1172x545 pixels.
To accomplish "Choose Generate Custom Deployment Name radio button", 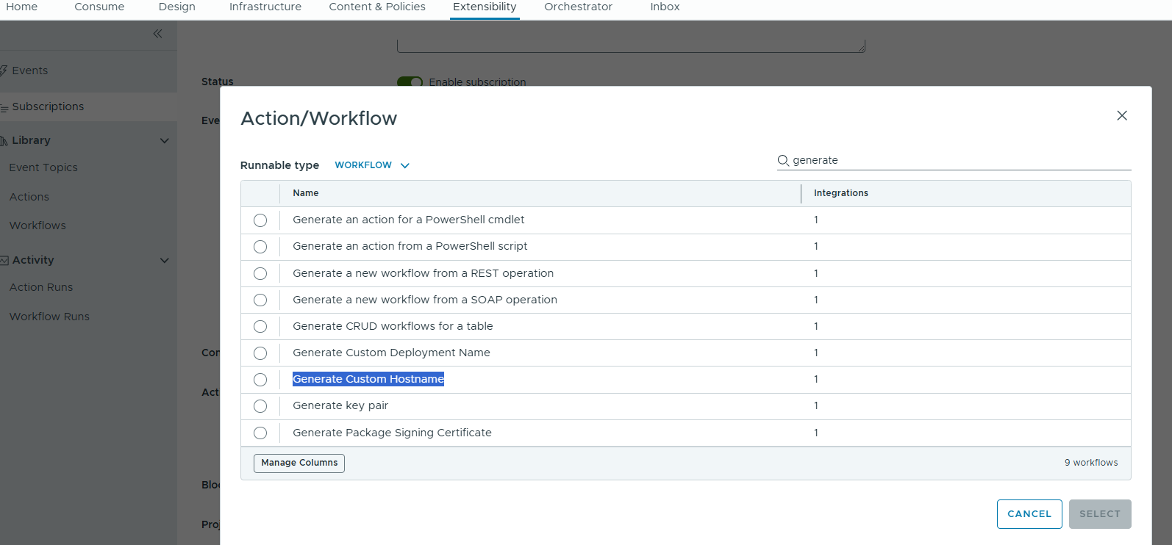I will coord(260,353).
